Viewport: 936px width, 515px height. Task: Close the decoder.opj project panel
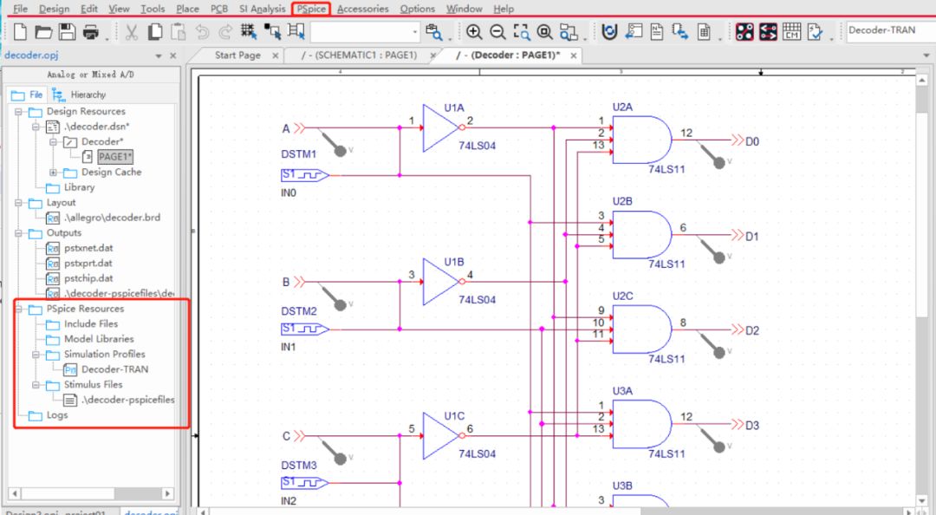(173, 55)
